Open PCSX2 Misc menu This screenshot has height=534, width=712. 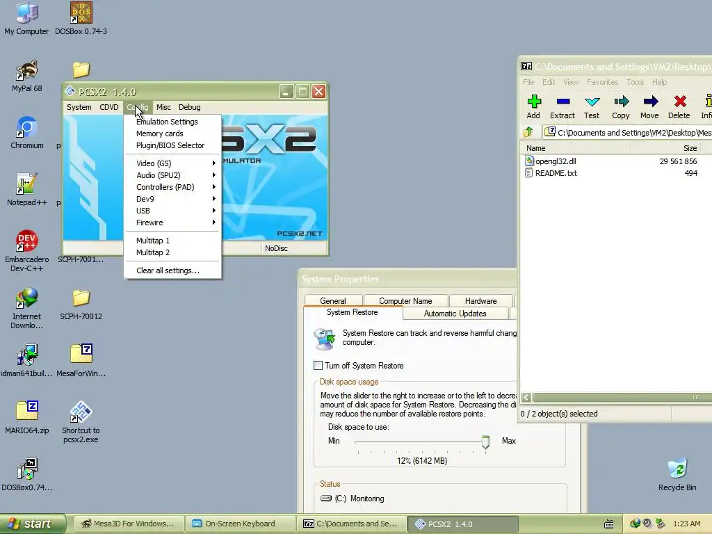(163, 107)
